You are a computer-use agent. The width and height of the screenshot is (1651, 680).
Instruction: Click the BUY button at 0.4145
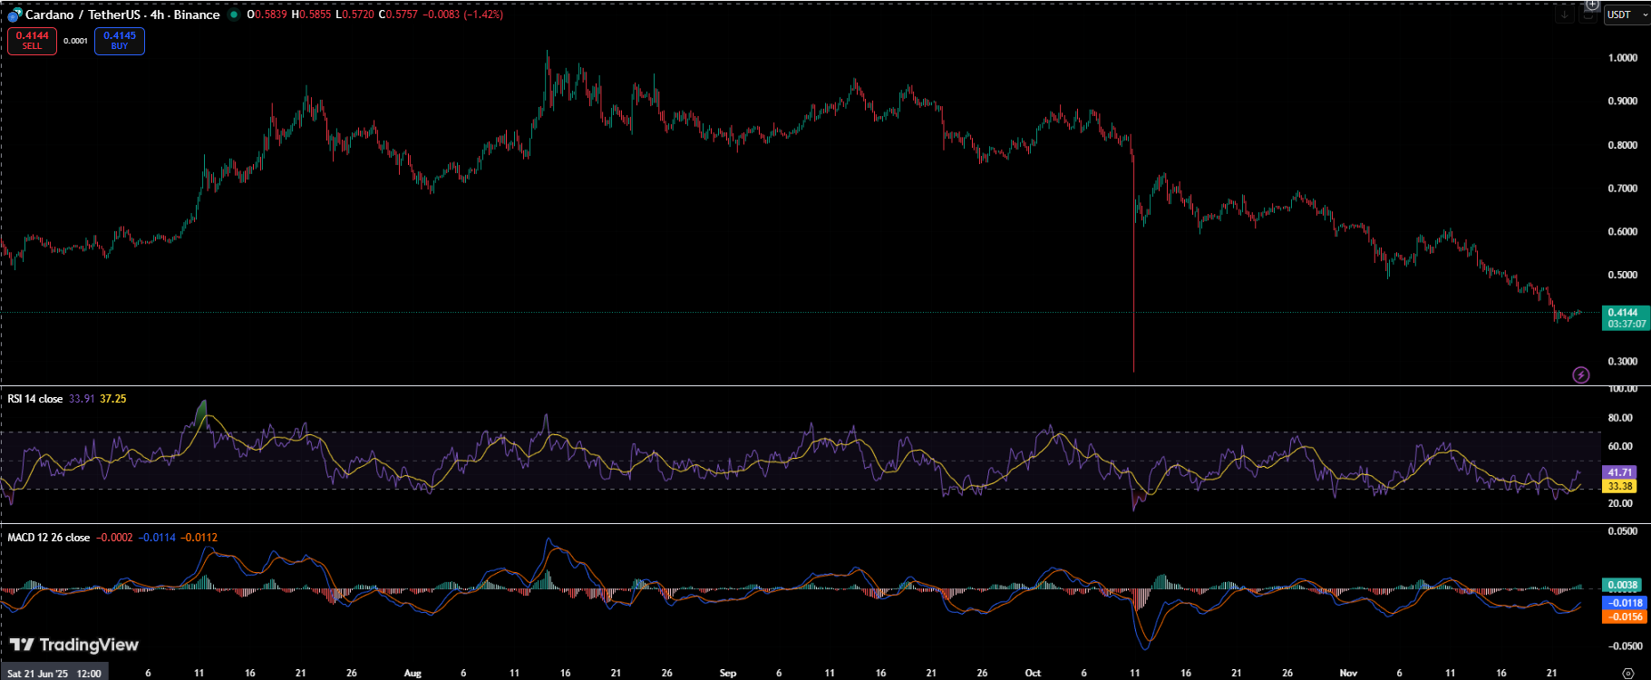(x=120, y=41)
